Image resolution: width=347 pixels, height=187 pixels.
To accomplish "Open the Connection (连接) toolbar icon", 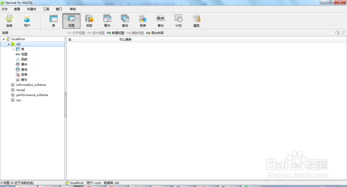I will 9,21.
